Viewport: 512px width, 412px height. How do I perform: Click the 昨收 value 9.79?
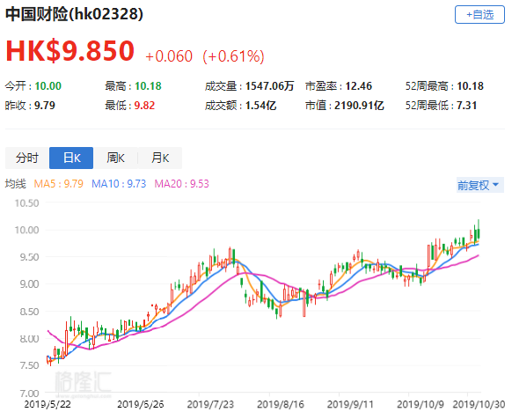pos(45,106)
